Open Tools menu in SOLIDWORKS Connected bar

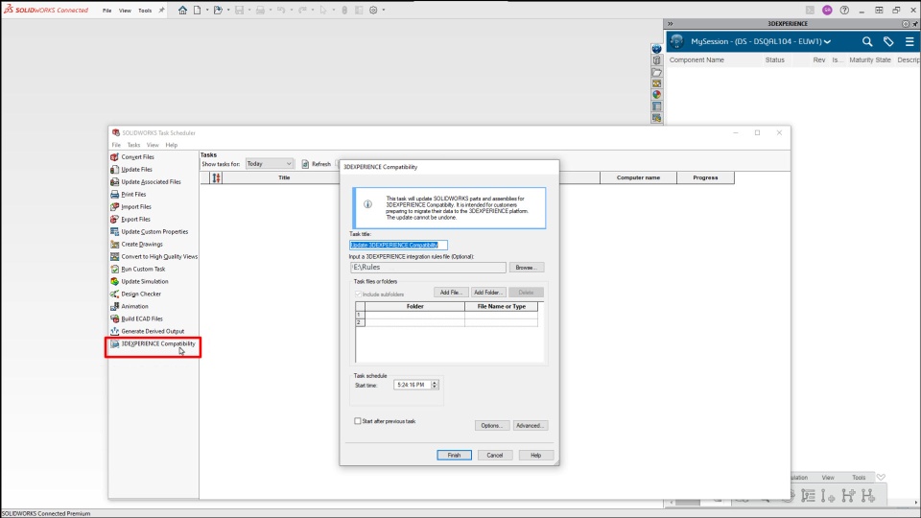145,11
